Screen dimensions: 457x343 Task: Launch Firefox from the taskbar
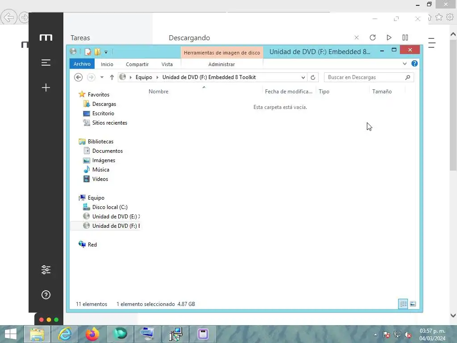click(x=92, y=334)
